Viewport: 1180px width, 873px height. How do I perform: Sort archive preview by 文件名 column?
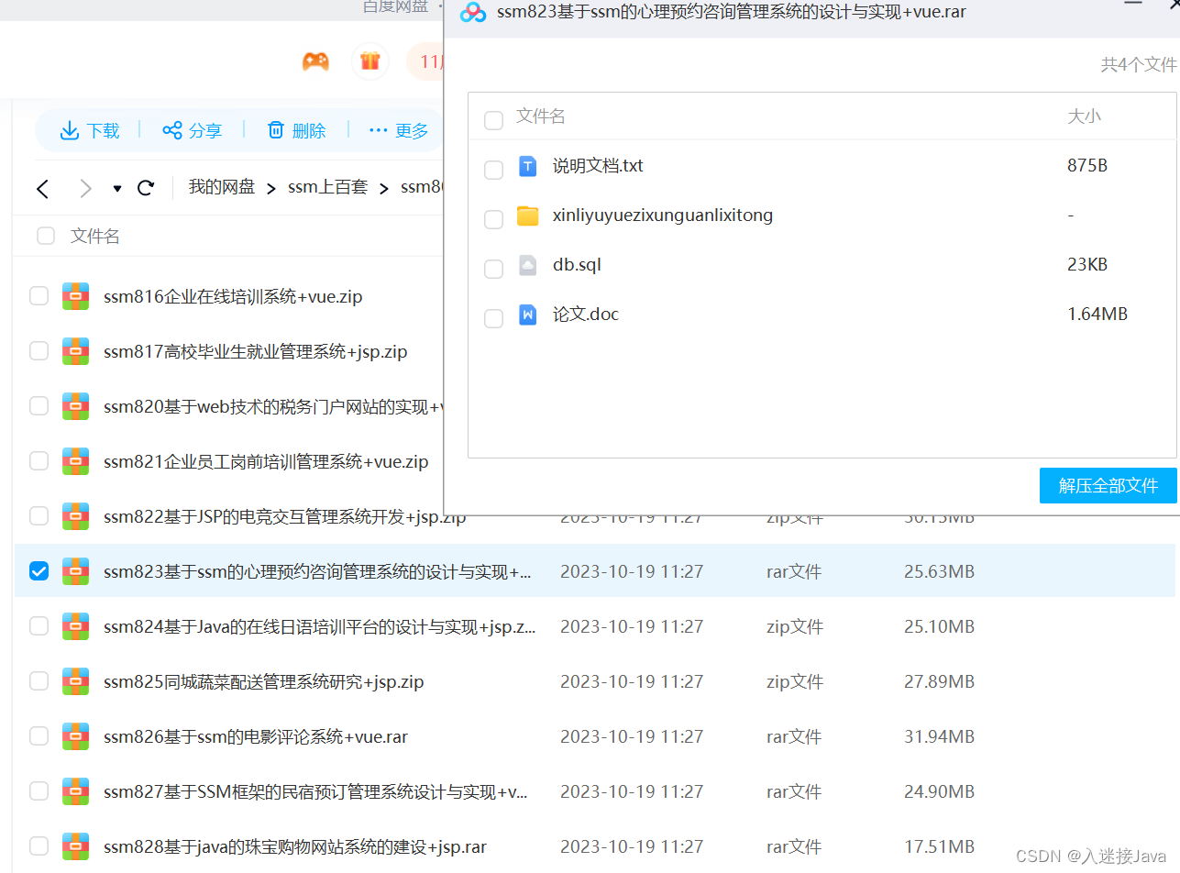(x=541, y=116)
